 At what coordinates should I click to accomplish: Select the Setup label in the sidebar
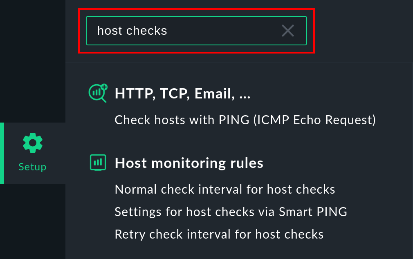tap(32, 167)
